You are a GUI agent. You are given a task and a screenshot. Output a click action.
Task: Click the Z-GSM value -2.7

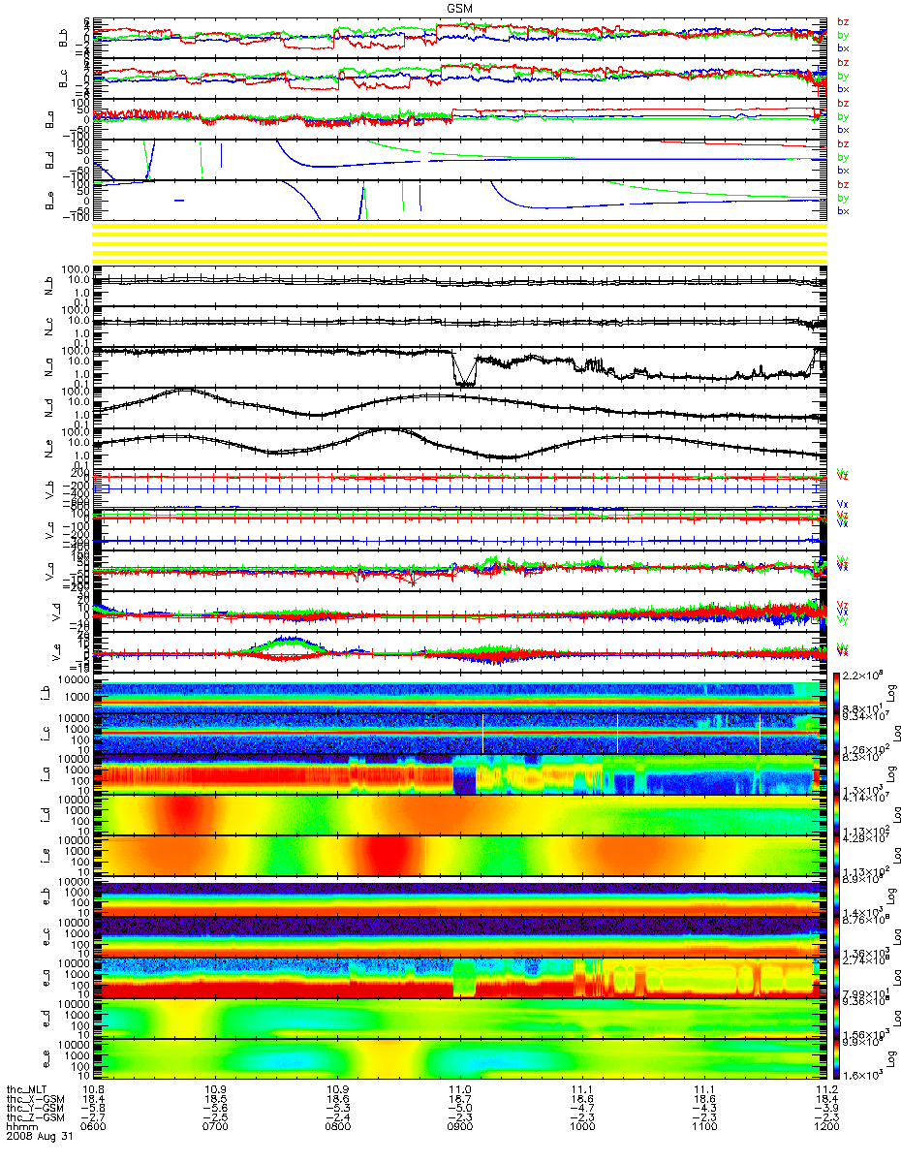[94, 1118]
